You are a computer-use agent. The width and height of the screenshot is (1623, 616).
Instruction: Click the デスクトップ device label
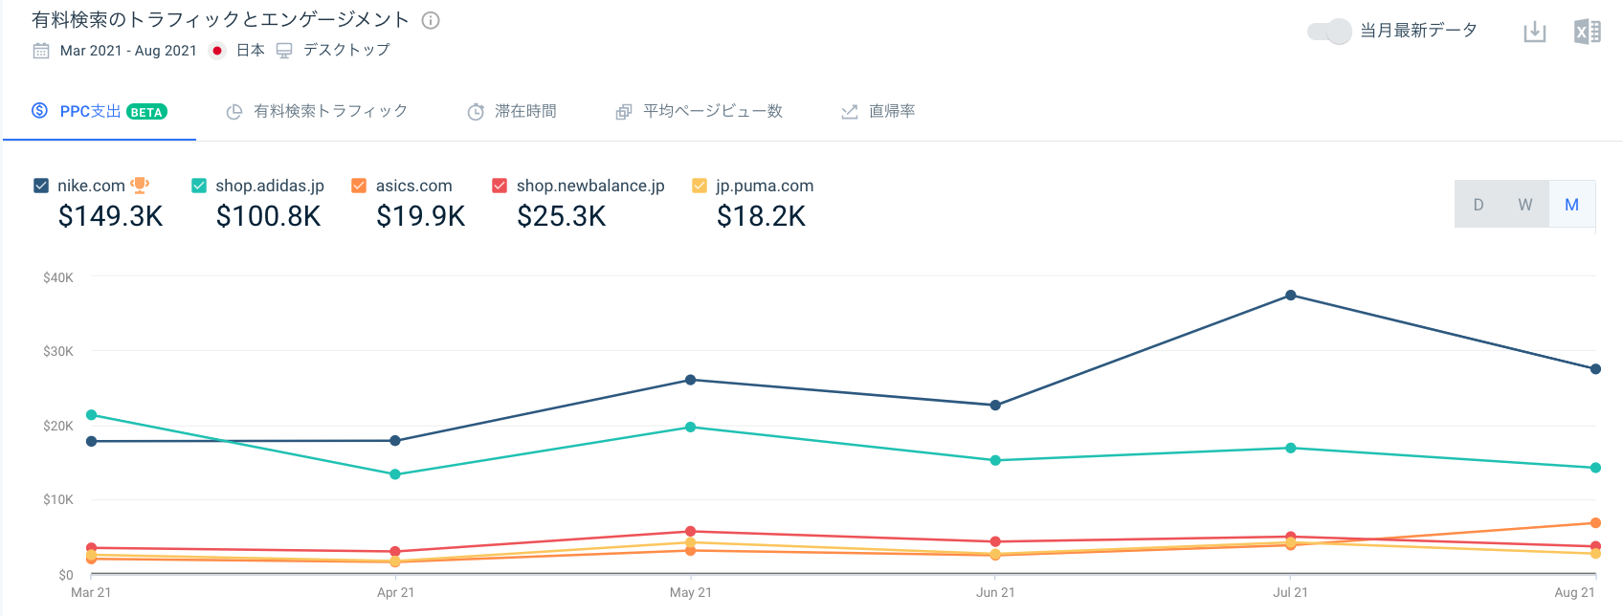pyautogui.click(x=346, y=51)
